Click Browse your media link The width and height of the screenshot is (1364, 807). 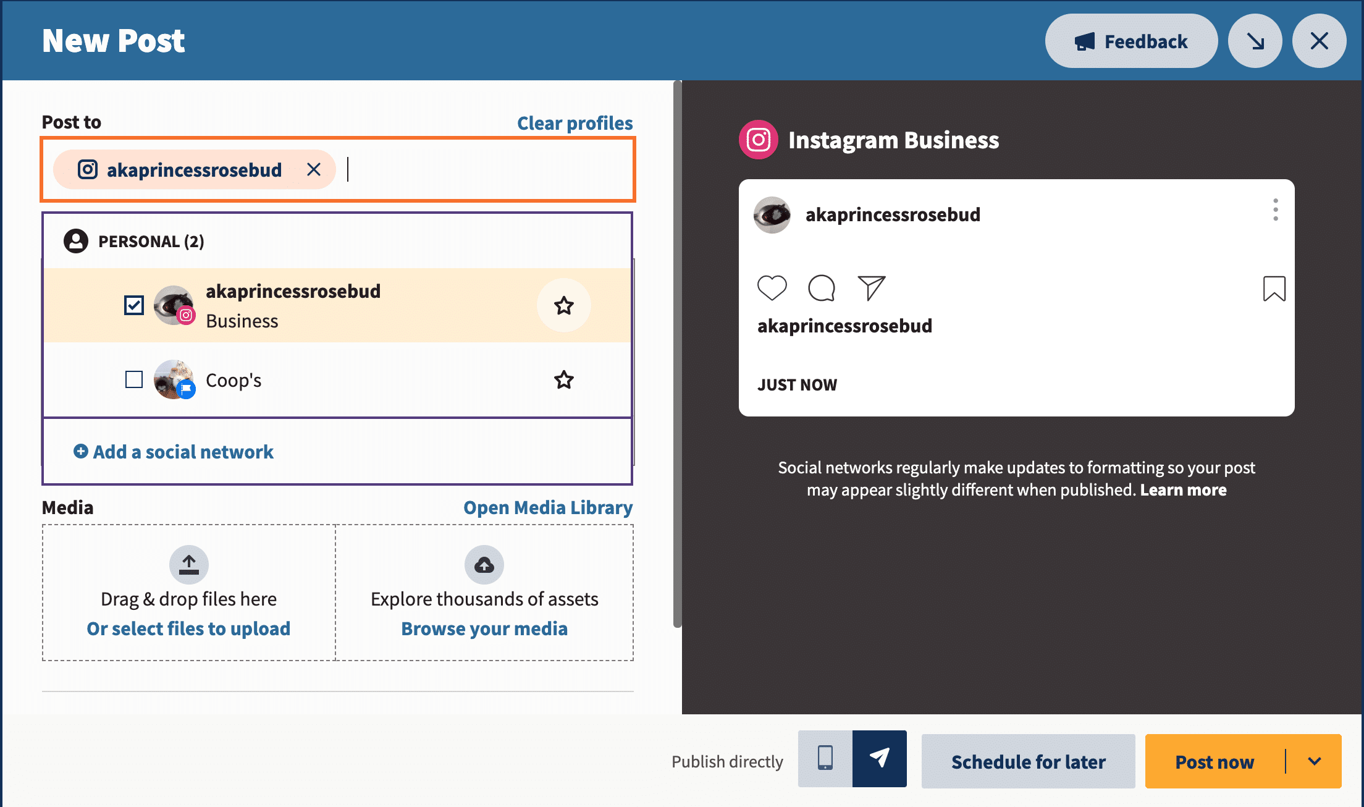point(484,628)
